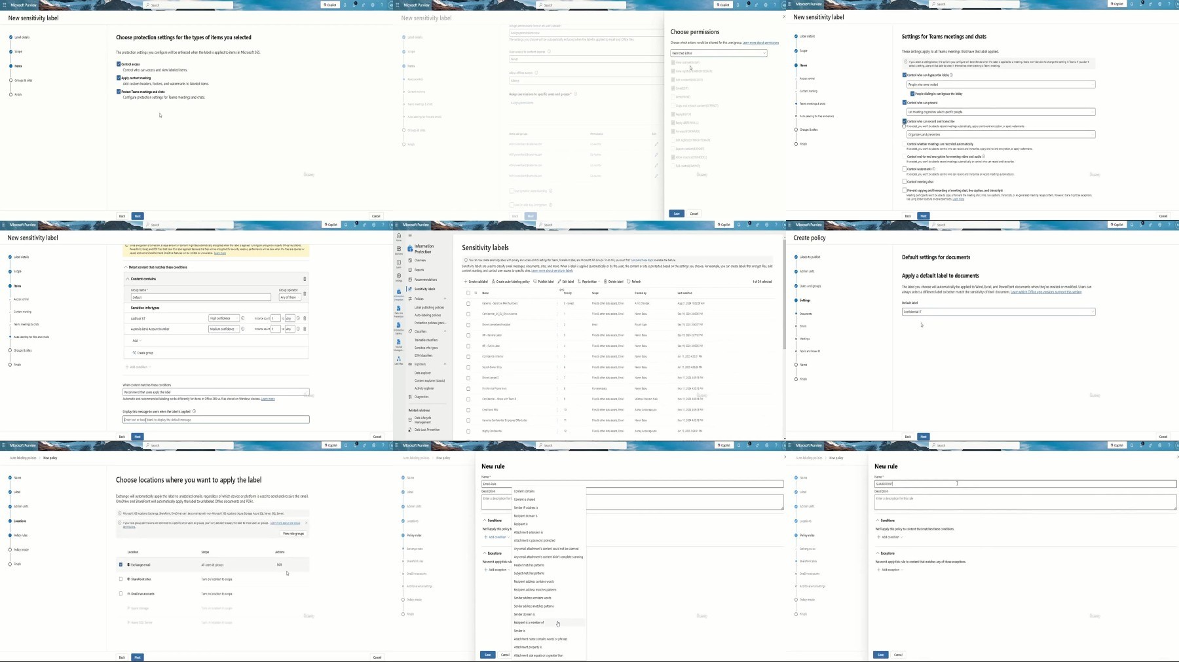Select Data Map icon in left rail

tap(398, 359)
